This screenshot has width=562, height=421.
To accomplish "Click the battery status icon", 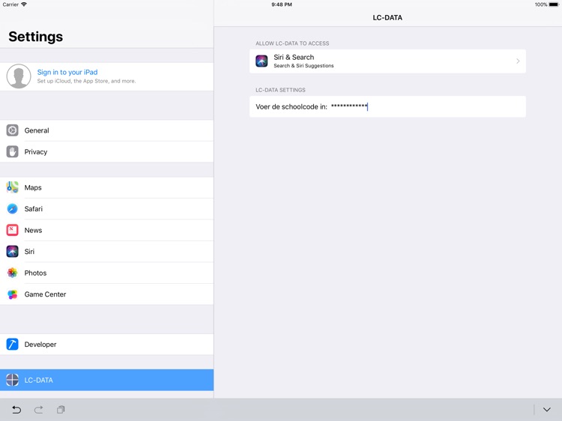I will tap(554, 4).
